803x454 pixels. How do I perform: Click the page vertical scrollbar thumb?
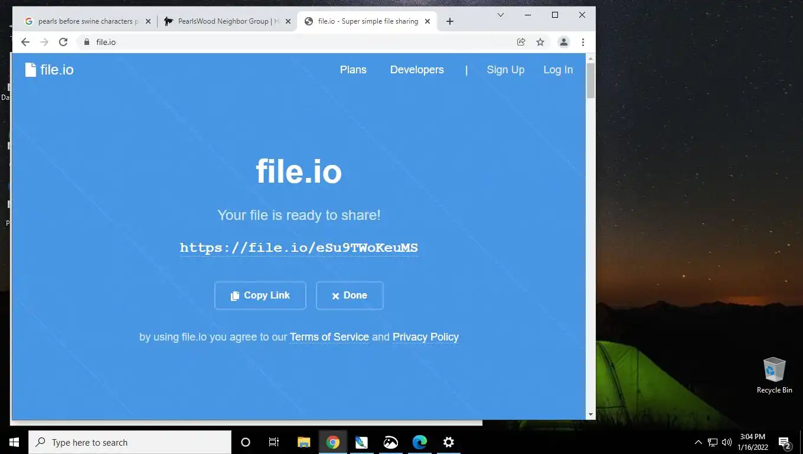coord(591,80)
